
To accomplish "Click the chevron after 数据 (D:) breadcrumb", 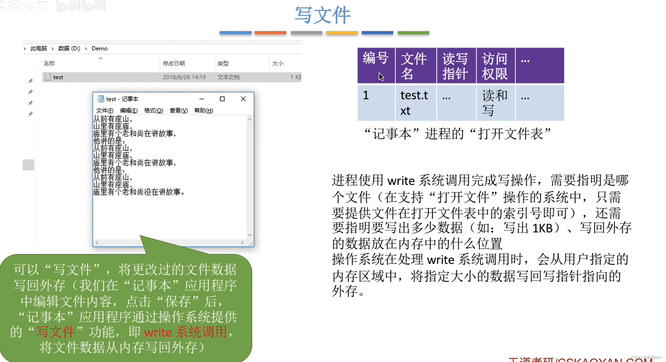I will (86, 48).
